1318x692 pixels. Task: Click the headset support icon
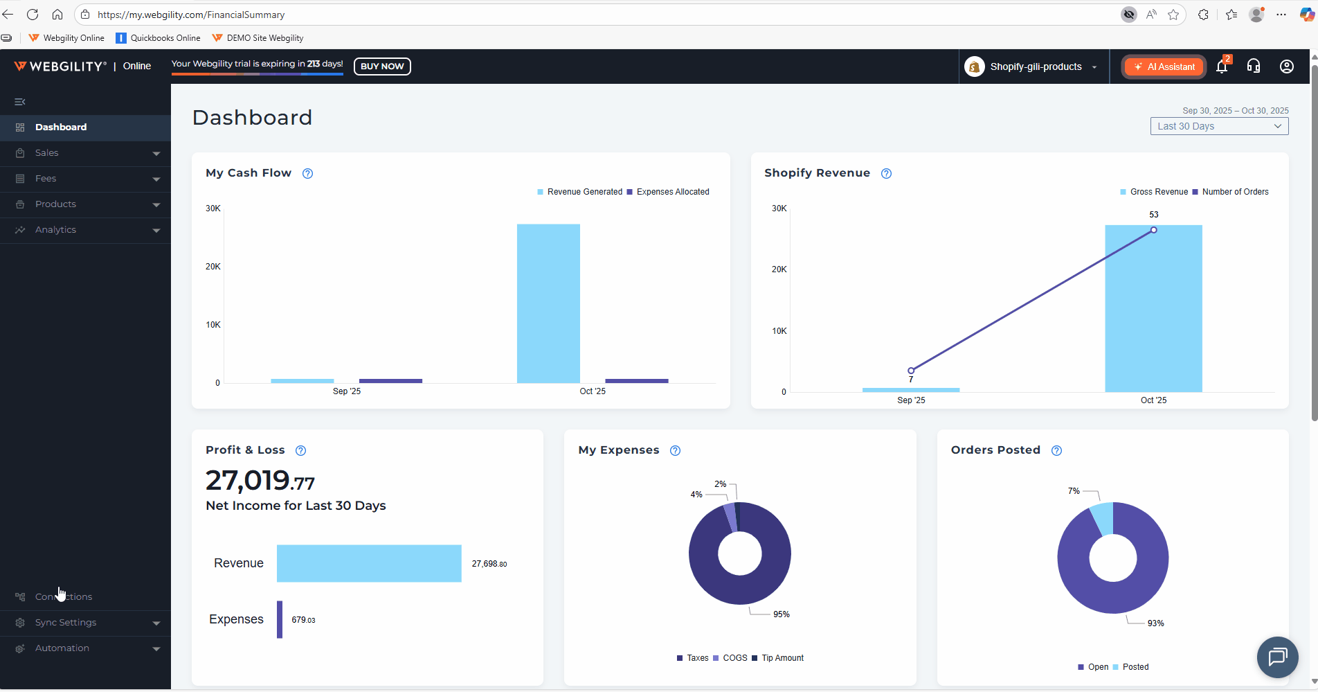coord(1254,66)
